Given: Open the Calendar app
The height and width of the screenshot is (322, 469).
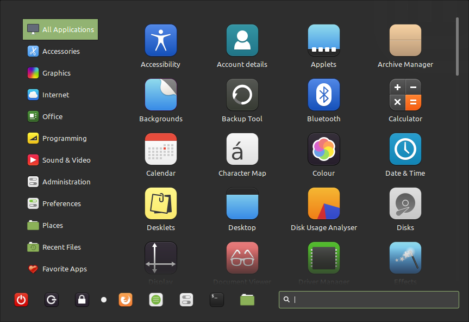Looking at the screenshot, I should tap(161, 149).
